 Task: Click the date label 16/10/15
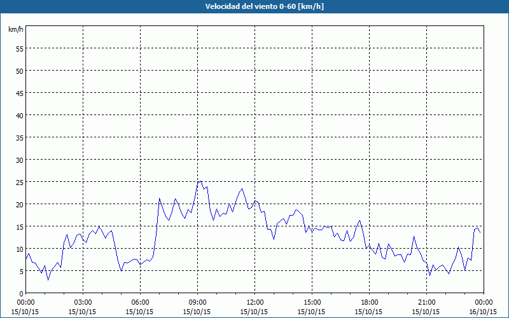[483, 312]
